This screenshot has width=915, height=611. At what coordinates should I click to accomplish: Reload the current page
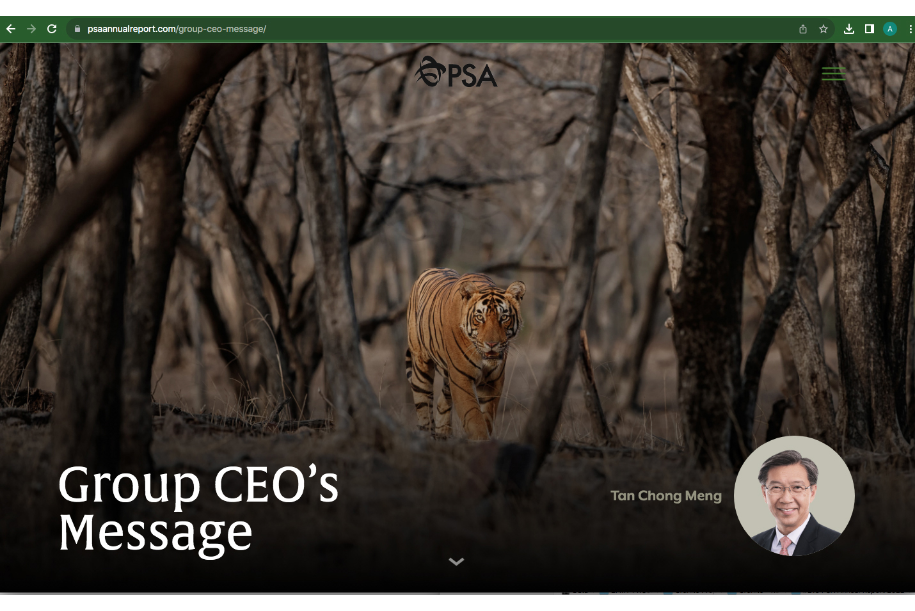52,29
